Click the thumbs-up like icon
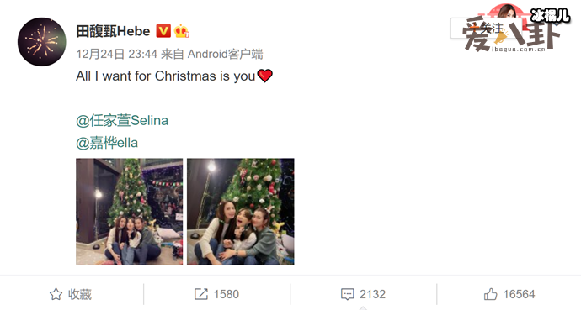 click(491, 294)
